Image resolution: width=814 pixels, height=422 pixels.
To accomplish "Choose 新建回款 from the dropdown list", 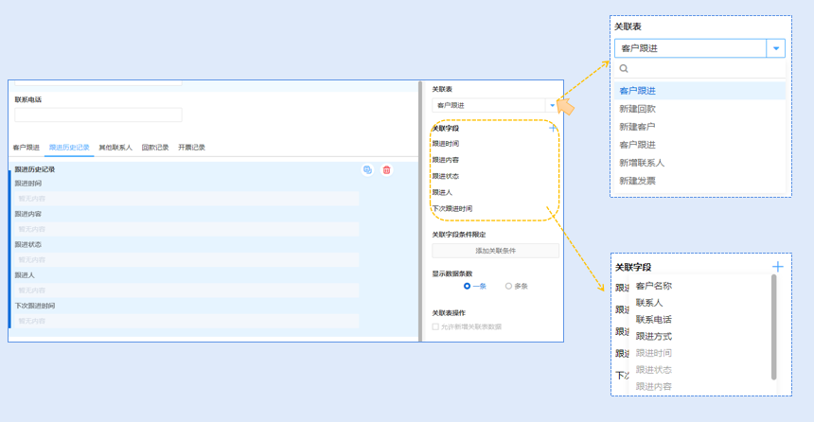I will click(x=637, y=109).
